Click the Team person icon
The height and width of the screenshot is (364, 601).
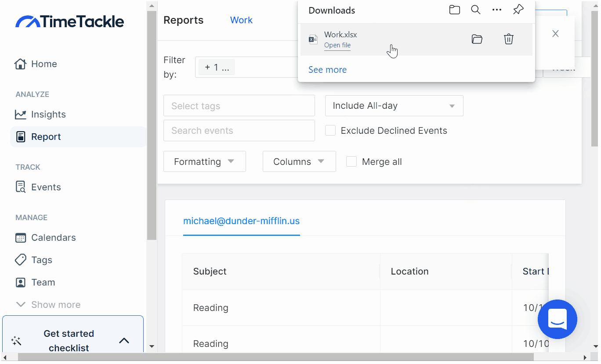pos(20,282)
